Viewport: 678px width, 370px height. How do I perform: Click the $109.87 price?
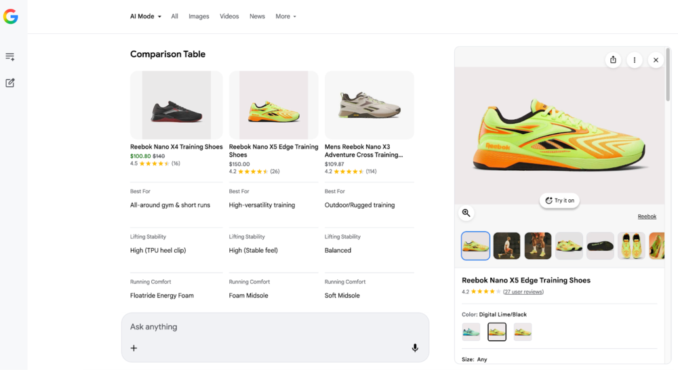(x=334, y=164)
